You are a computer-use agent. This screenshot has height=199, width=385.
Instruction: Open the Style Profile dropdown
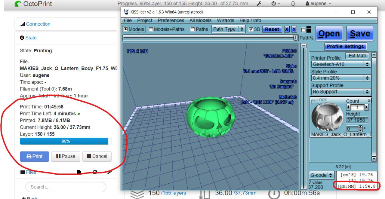(341, 78)
